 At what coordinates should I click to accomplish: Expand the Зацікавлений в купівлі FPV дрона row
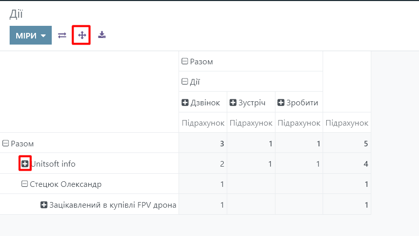108,205
